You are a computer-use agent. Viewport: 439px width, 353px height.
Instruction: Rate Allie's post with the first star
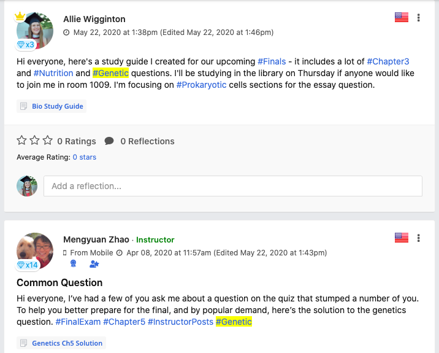coord(21,140)
